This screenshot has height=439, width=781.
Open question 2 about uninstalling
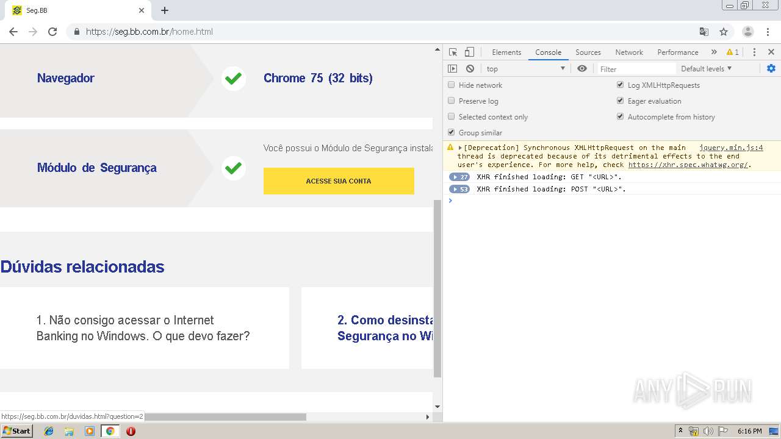click(x=385, y=328)
